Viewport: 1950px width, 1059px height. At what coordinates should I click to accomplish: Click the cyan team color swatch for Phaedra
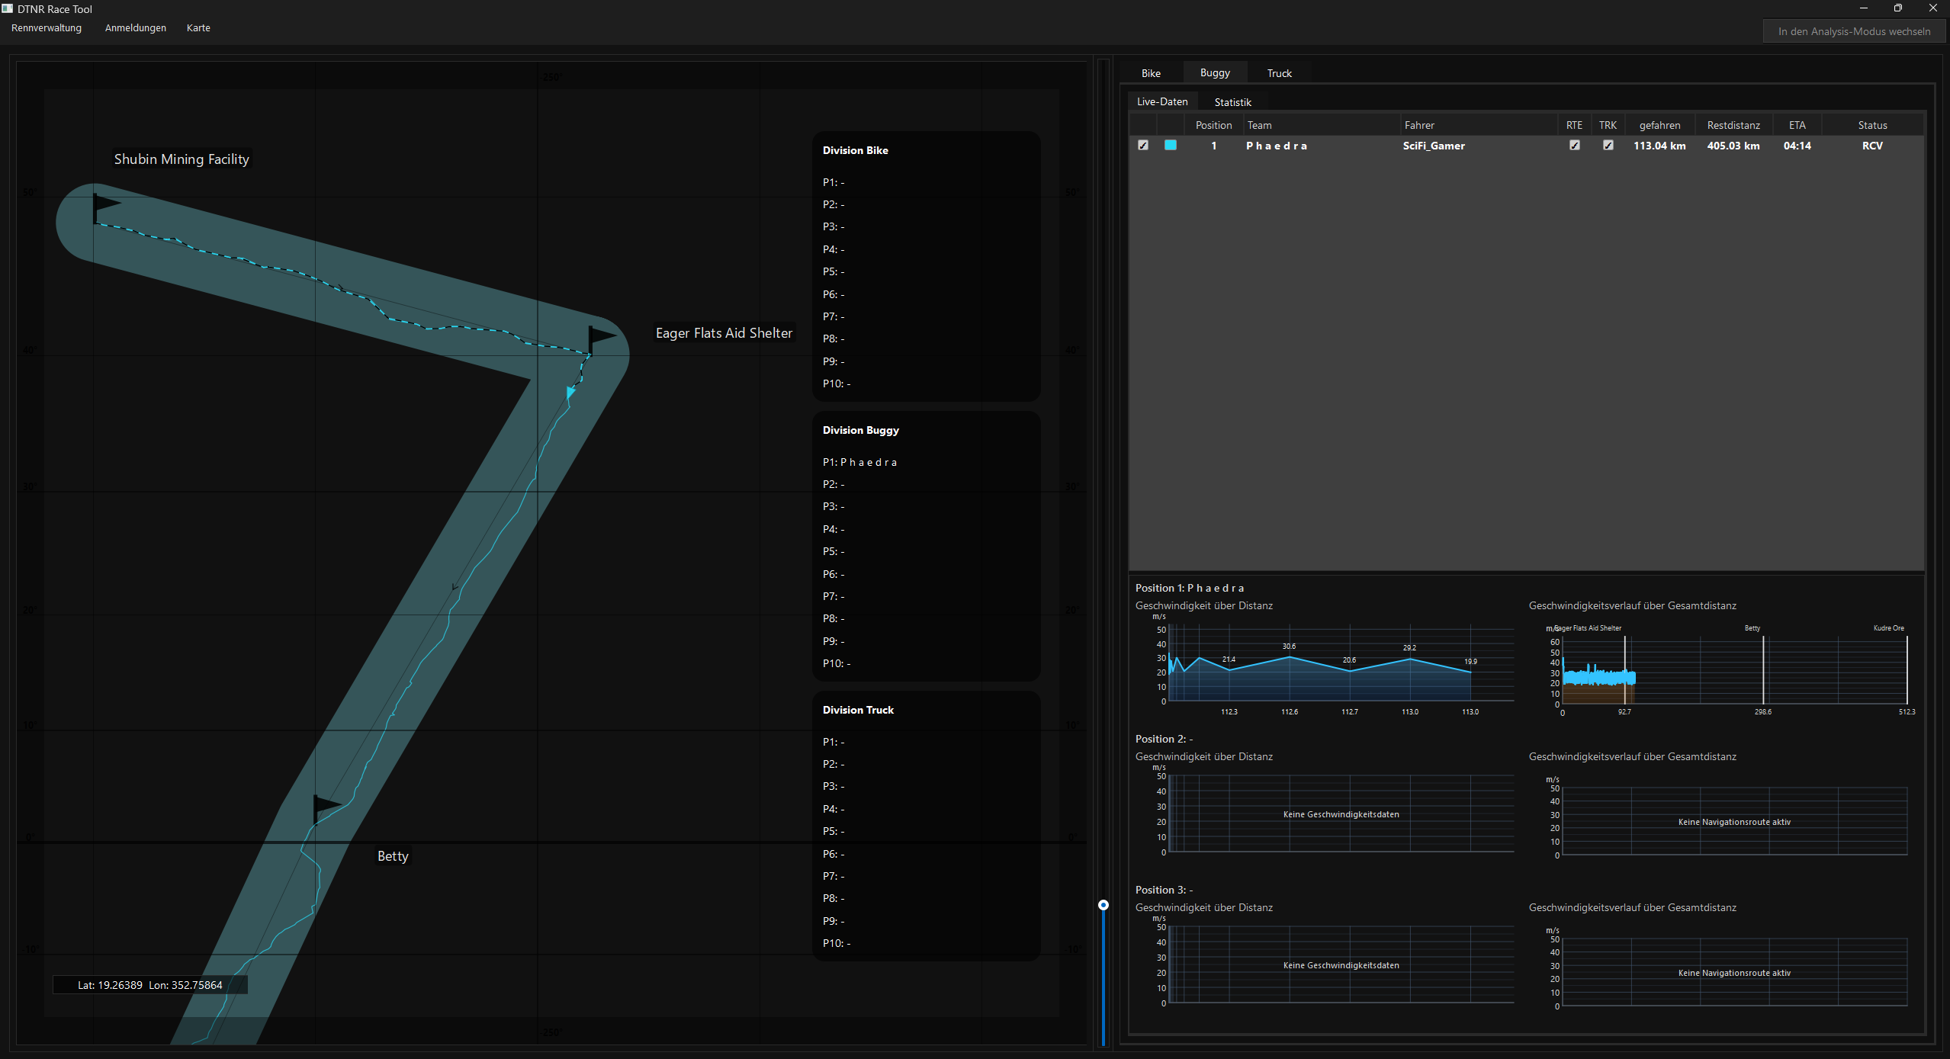(x=1170, y=145)
